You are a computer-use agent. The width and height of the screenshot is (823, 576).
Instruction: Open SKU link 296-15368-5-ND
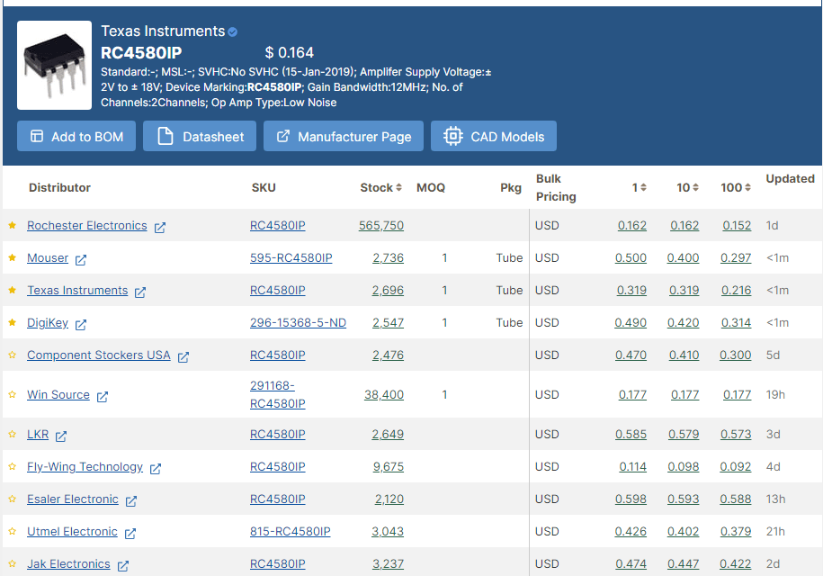[x=298, y=322]
